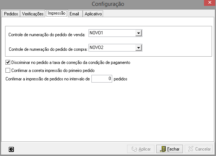Click the clock icon at bottom left
The image size is (216, 156).
point(11,149)
